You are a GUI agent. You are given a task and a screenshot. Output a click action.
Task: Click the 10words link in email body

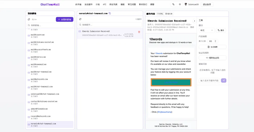159,53
